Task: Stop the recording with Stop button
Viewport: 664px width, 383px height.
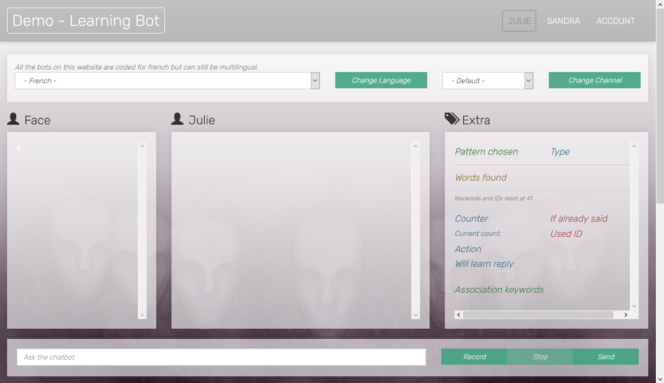Action: click(x=540, y=357)
